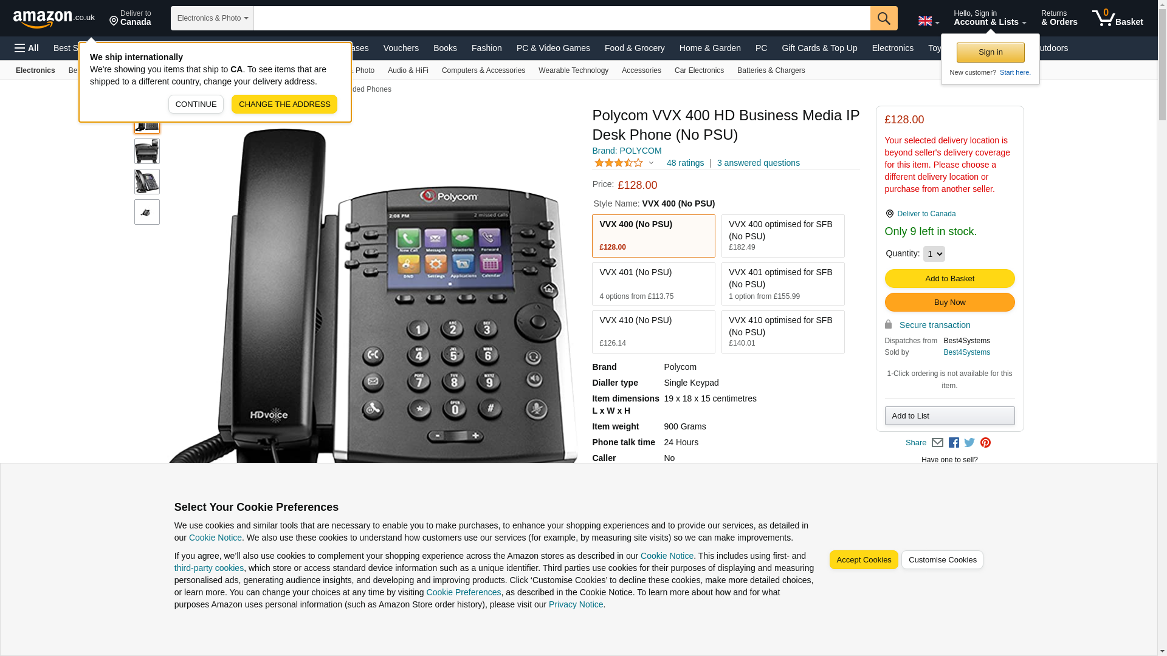Open the Quantity dropdown
Screen dimensions: 1167x656
(934, 254)
